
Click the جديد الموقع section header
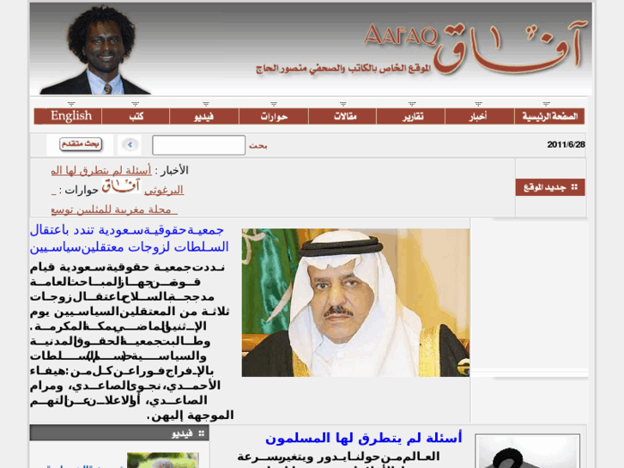coord(550,187)
